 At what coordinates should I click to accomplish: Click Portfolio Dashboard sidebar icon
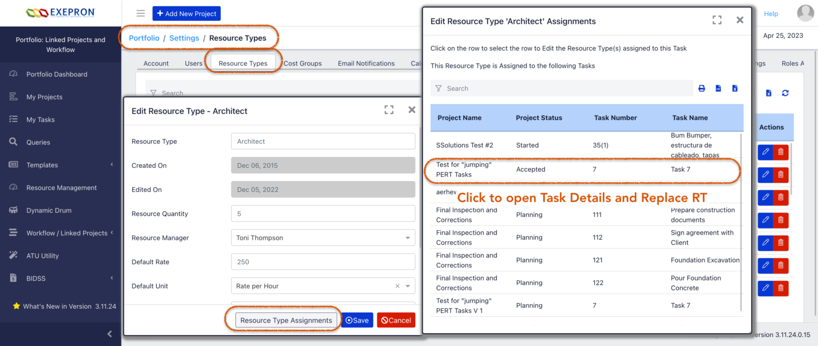pyautogui.click(x=14, y=74)
